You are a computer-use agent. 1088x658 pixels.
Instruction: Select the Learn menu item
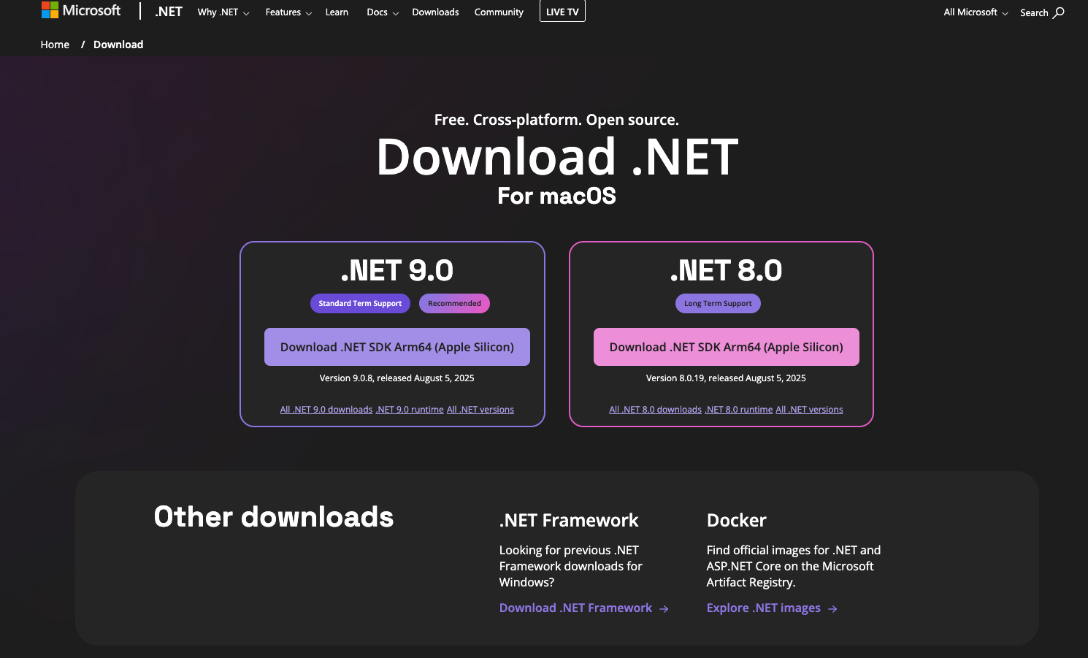tap(337, 12)
